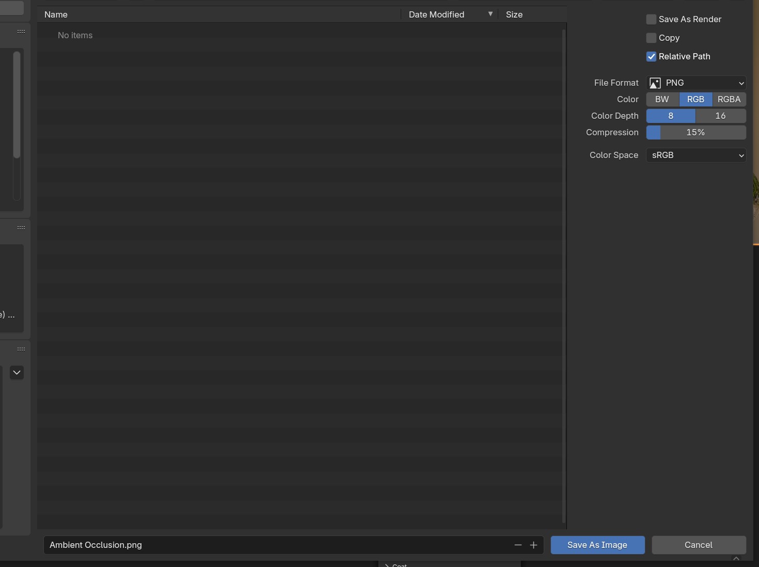759x567 pixels.
Task: Enable the Save As Render checkbox
Action: [x=651, y=19]
